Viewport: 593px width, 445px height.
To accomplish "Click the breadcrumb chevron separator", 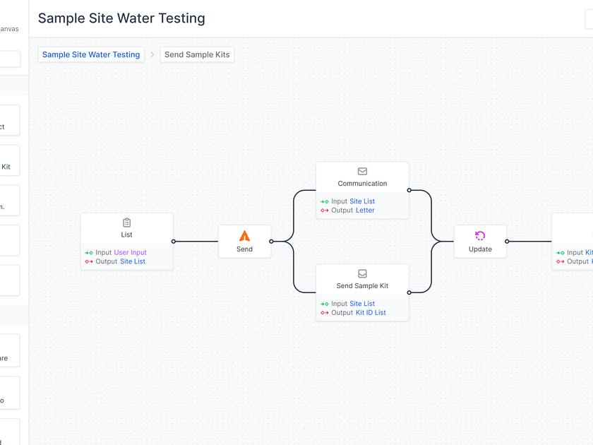I will 152,54.
